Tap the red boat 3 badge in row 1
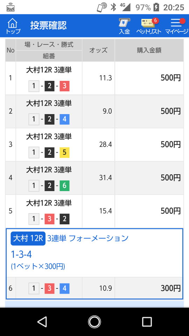The height and width of the screenshot is (336, 189). click(x=64, y=86)
